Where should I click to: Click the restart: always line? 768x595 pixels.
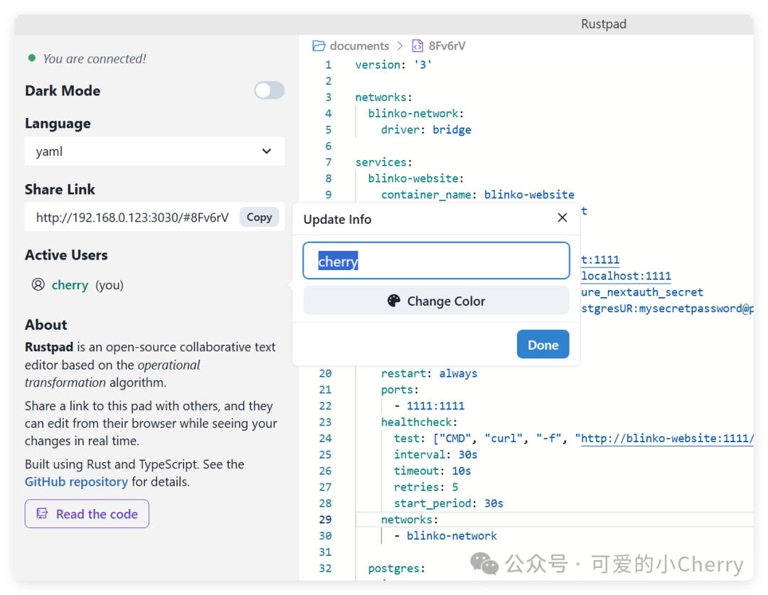(x=429, y=374)
